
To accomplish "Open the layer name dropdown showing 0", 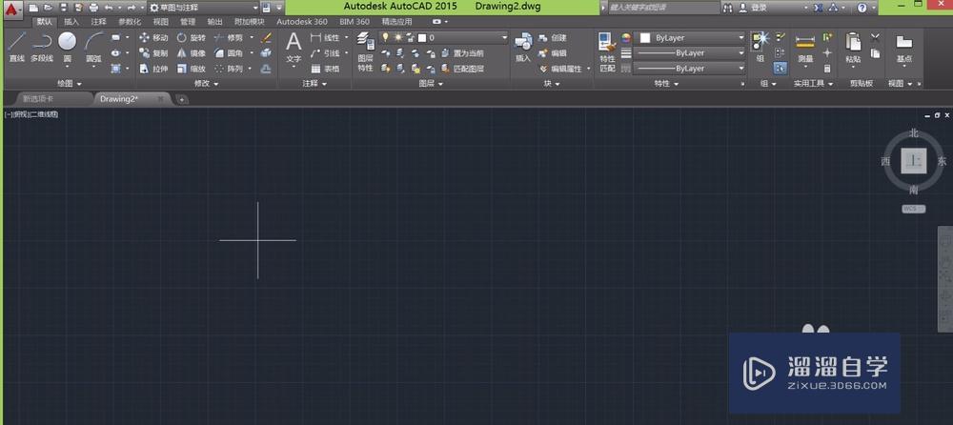I will (x=444, y=38).
